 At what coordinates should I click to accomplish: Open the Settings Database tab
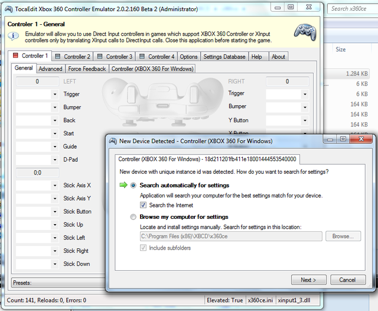point(224,56)
